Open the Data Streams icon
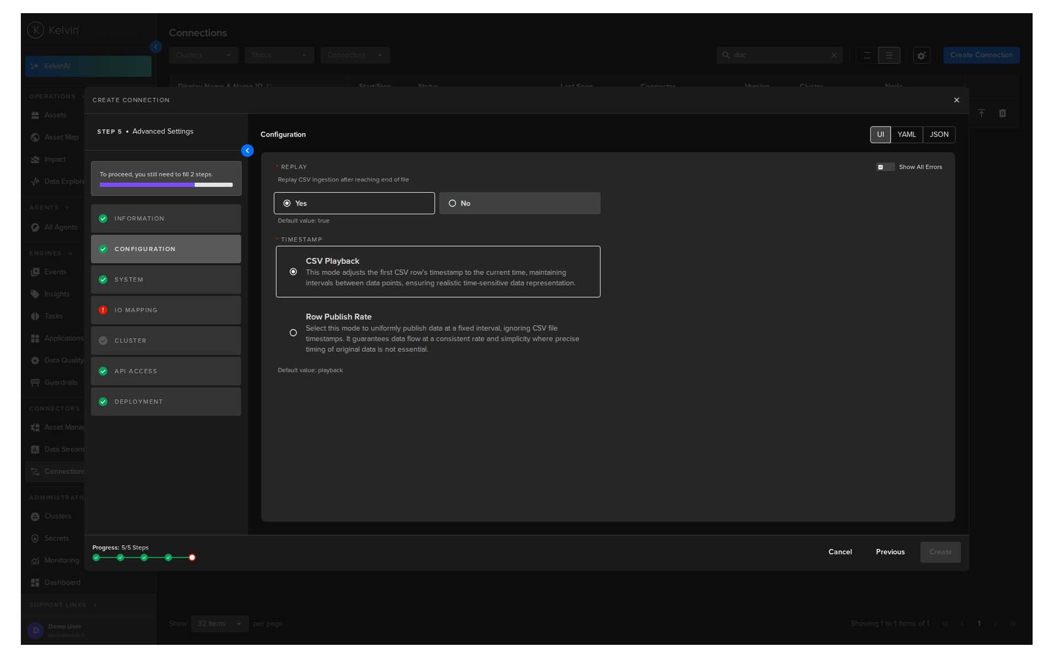Screen dimensions: 1054x658 35,450
